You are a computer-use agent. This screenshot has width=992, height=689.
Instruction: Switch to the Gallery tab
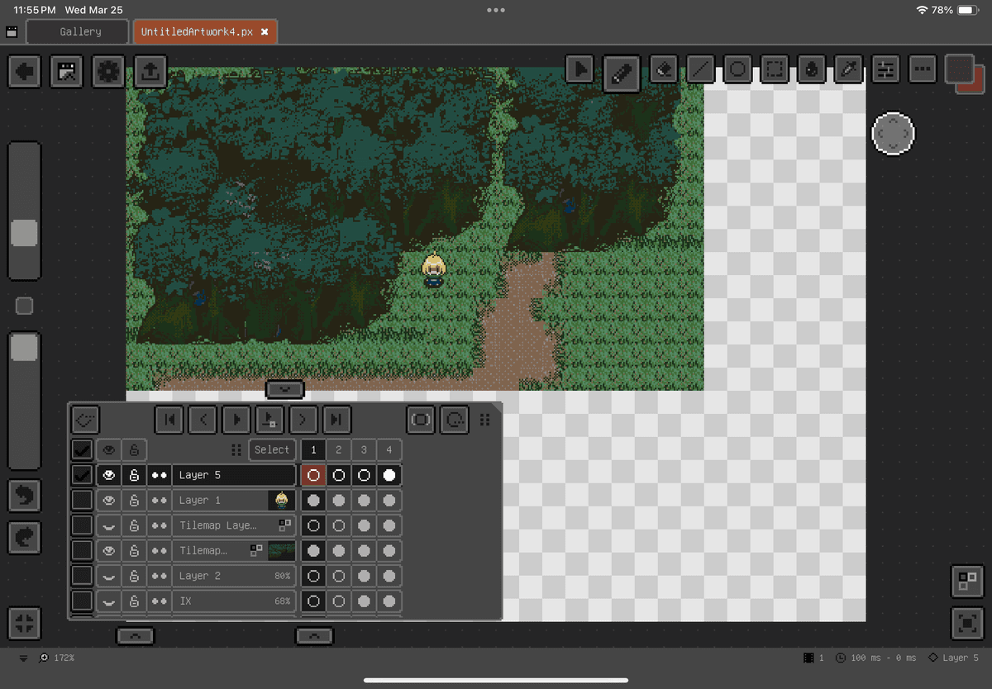(x=80, y=32)
